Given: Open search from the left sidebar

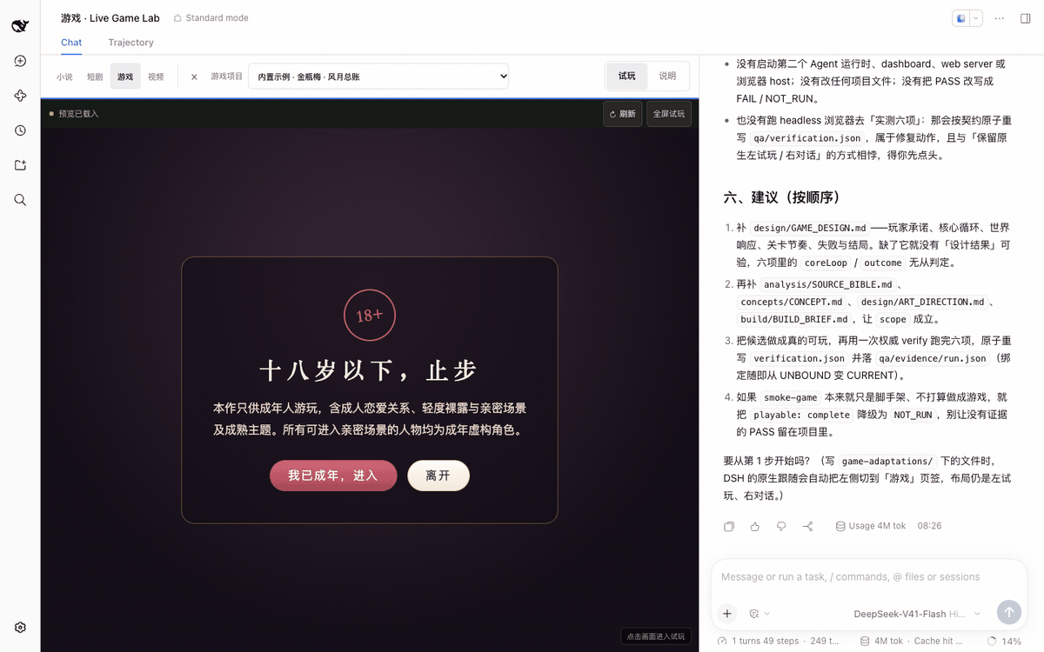Looking at the screenshot, I should pyautogui.click(x=20, y=200).
